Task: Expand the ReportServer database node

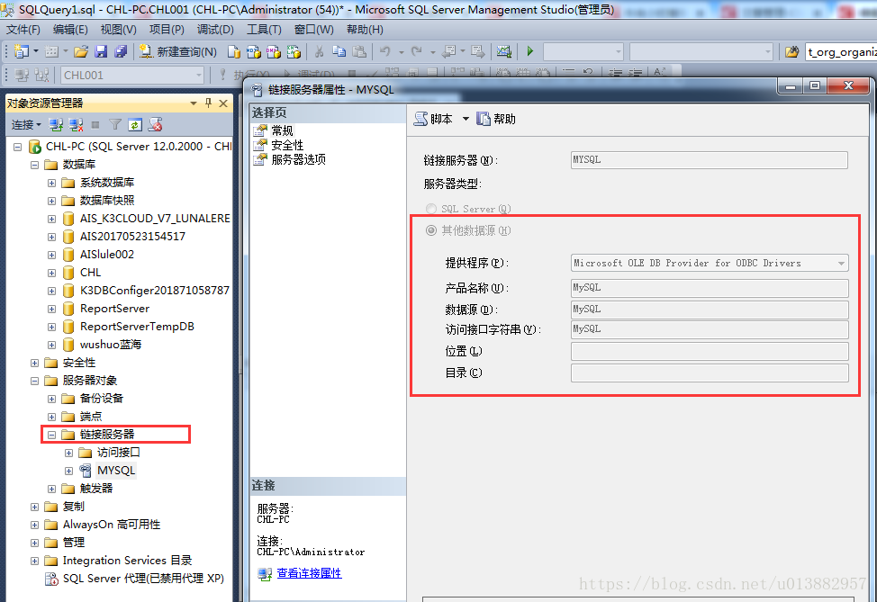Action: 51,309
